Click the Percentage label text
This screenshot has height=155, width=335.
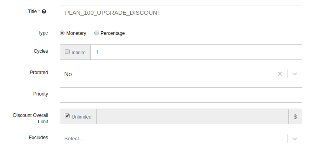(x=112, y=33)
